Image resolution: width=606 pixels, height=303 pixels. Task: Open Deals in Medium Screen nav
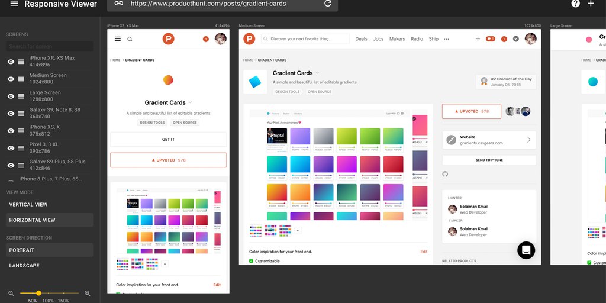click(x=362, y=39)
